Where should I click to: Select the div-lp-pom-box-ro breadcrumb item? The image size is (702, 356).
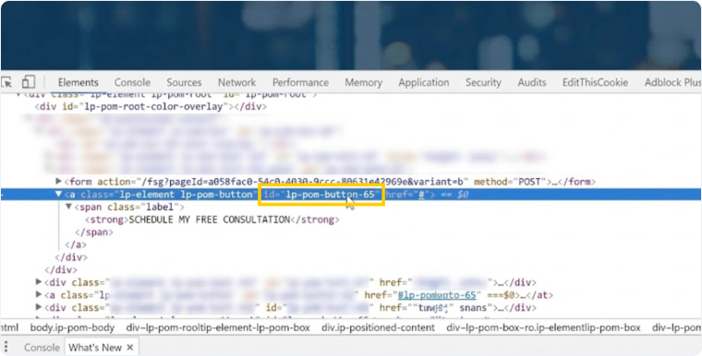[x=543, y=327]
